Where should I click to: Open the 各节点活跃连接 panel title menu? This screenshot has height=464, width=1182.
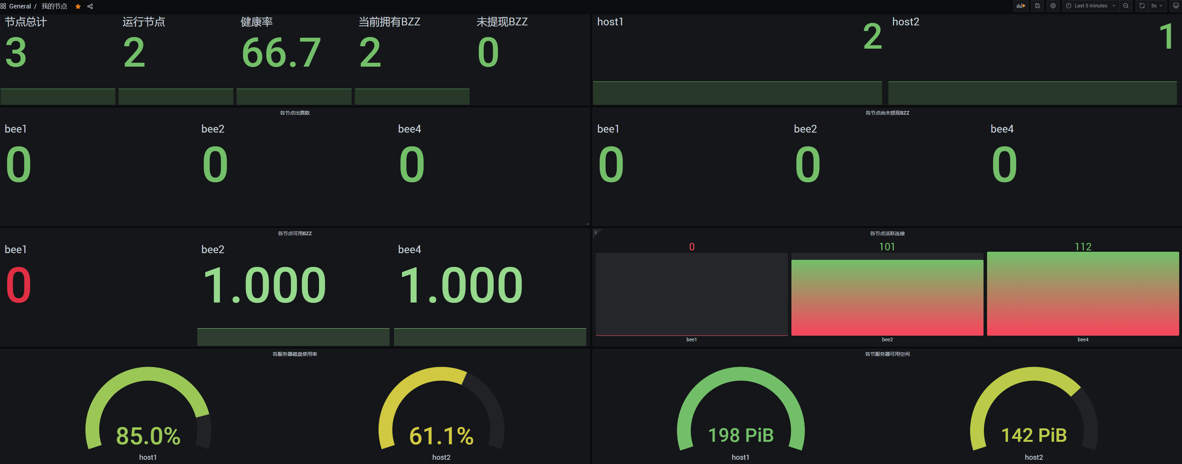tap(887, 233)
